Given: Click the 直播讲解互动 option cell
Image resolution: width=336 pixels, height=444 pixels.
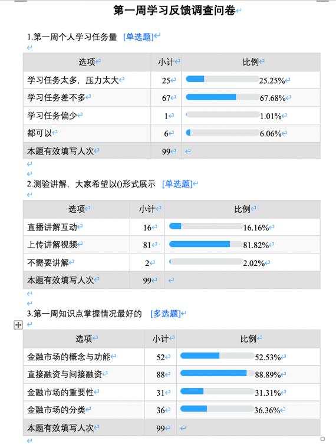Looking at the screenshot, I should coord(77,227).
